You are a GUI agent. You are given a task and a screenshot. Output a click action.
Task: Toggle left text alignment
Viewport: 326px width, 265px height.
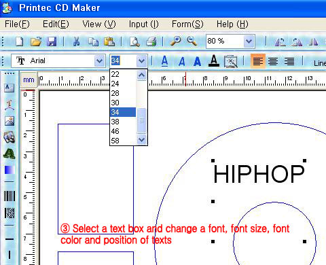tap(258, 61)
